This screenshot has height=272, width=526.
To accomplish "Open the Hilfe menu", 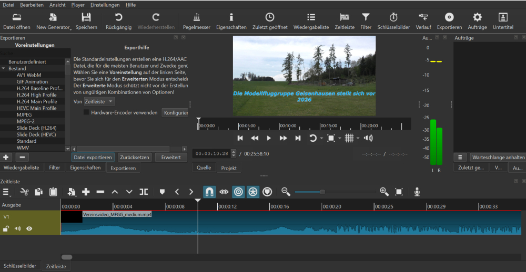I will pos(130,5).
